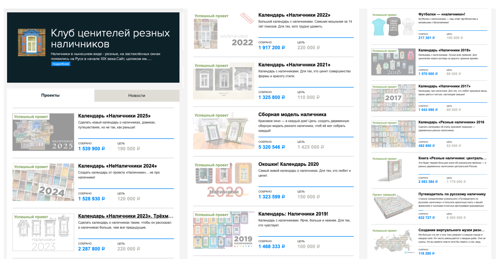This screenshot has height=266, width=498.
Task: Click the collected amount 118 280 ₽
Action: tap(427, 253)
